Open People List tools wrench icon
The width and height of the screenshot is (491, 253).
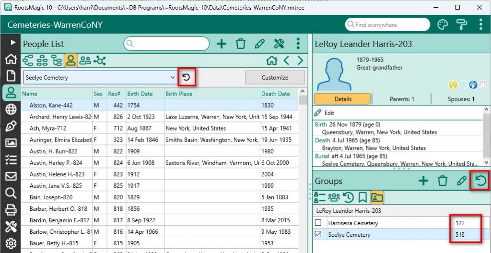279,44
